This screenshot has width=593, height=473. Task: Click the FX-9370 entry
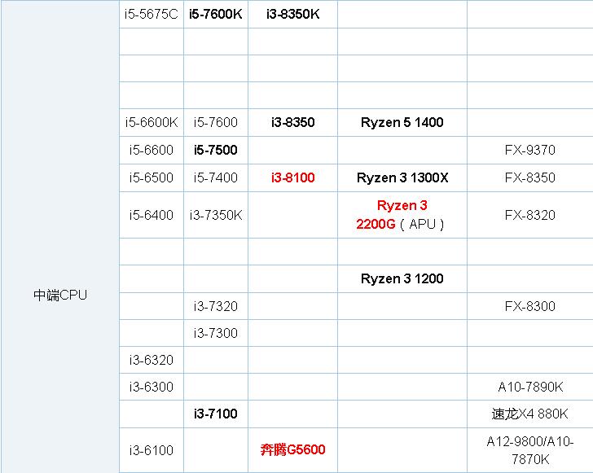[529, 150]
